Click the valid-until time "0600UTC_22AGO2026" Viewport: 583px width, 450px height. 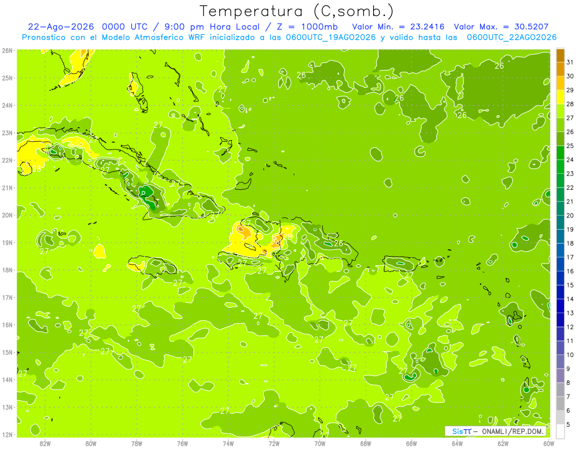pyautogui.click(x=512, y=37)
